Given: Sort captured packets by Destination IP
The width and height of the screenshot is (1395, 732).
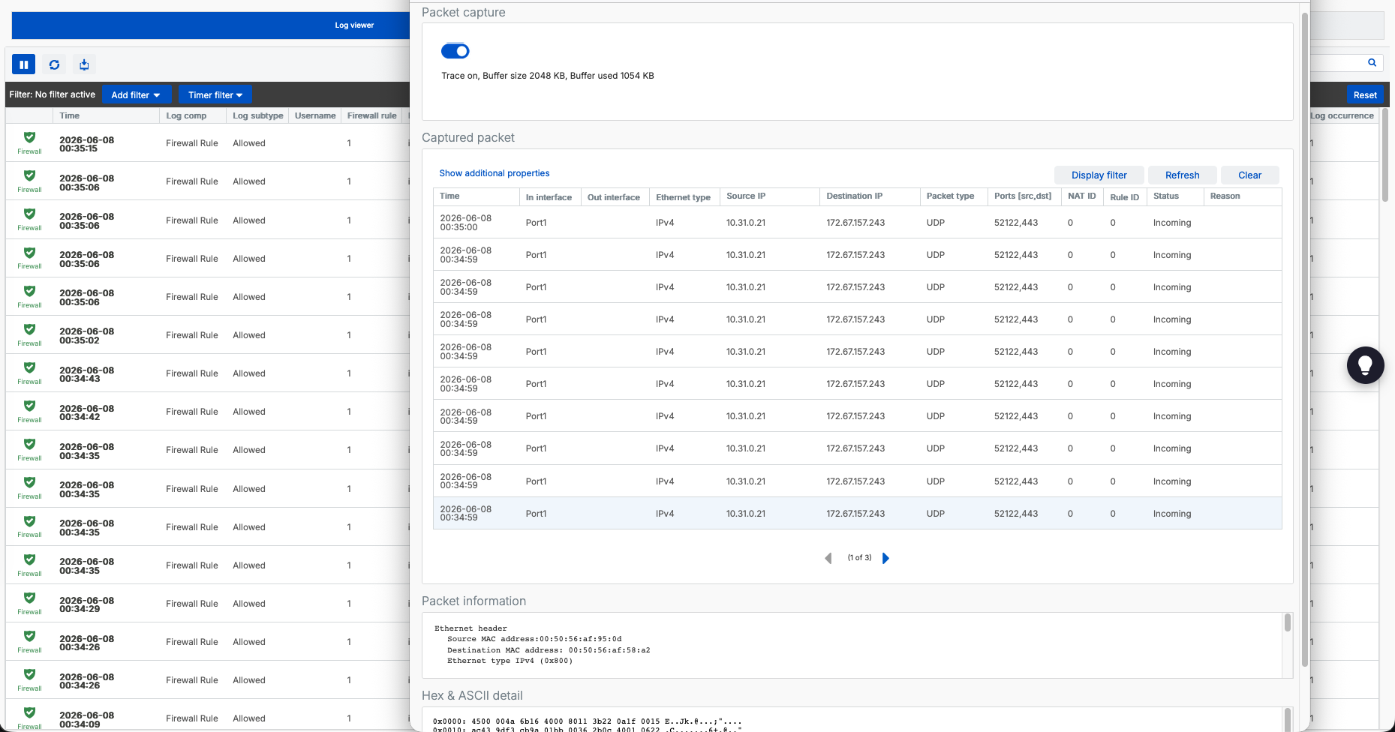Looking at the screenshot, I should click(x=870, y=196).
